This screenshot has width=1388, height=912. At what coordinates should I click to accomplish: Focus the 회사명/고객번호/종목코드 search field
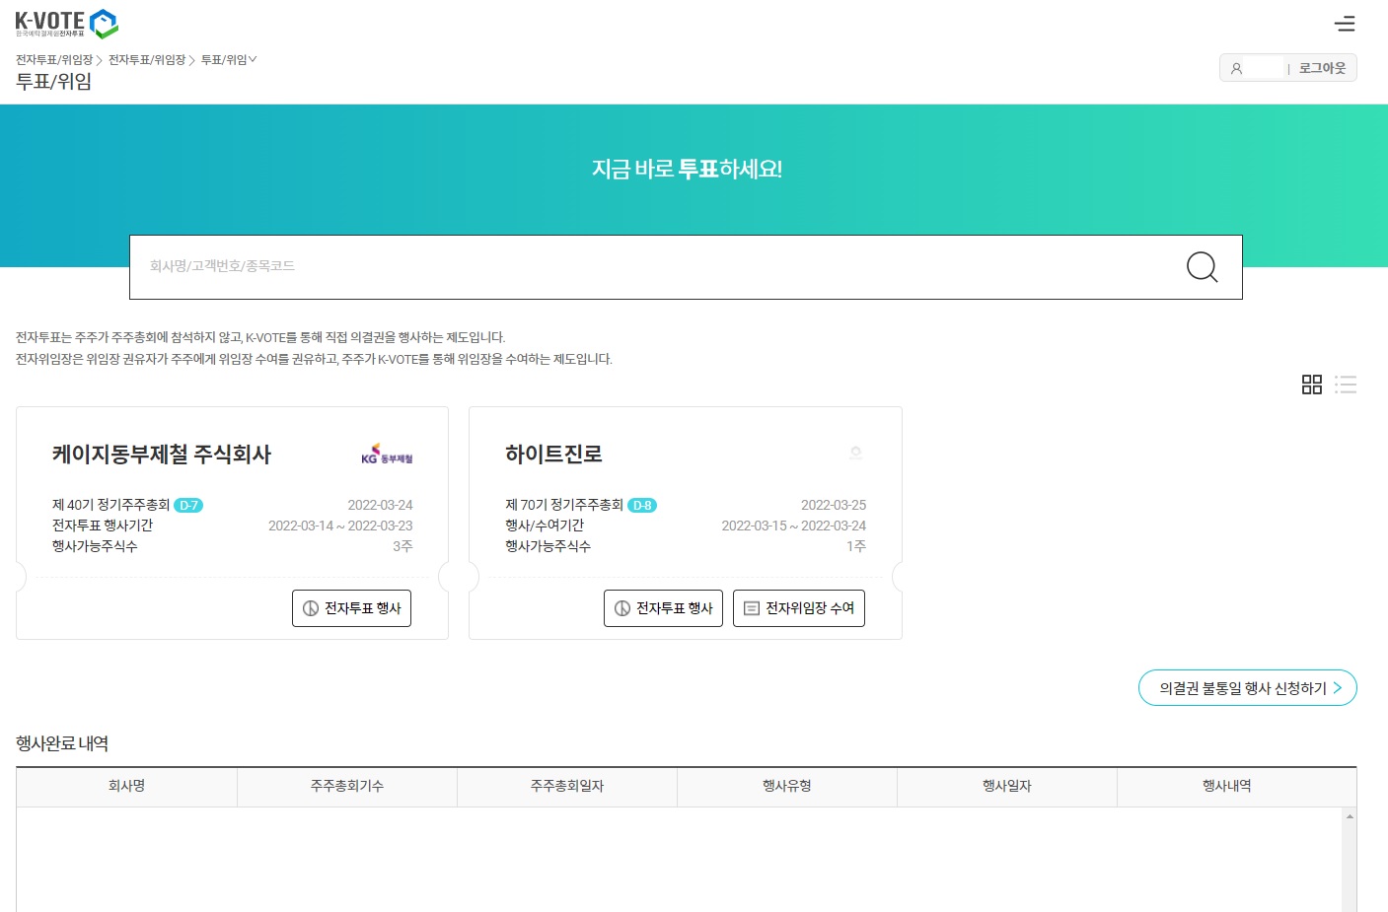pyautogui.click(x=686, y=267)
